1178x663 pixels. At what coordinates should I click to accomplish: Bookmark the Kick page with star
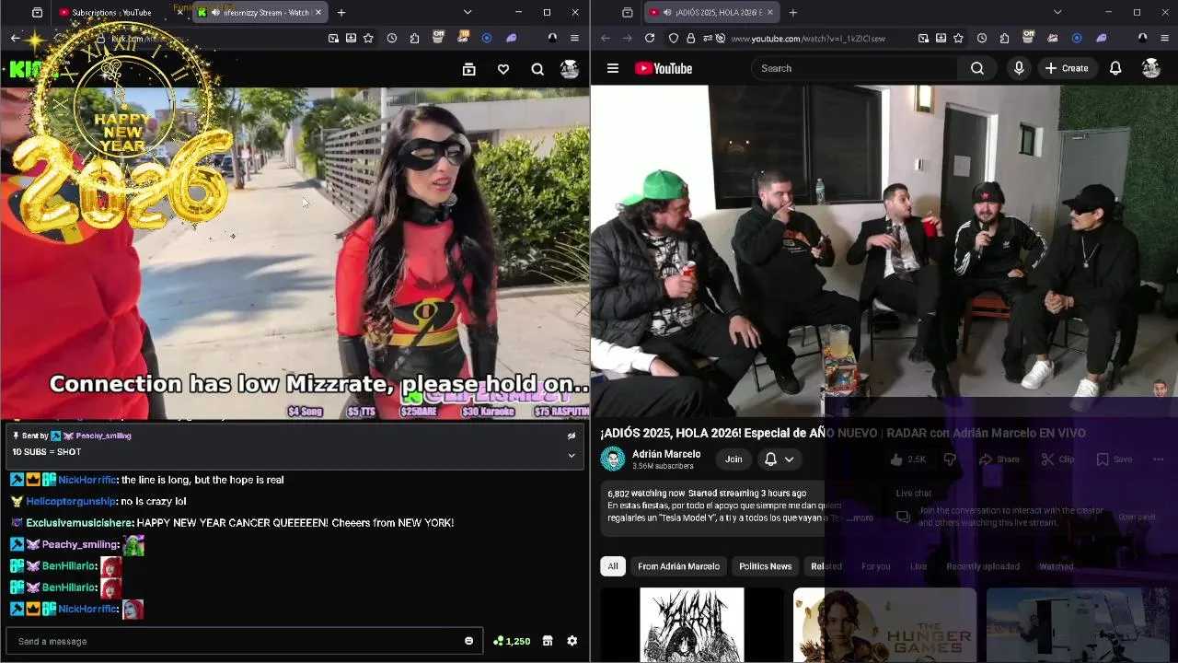[x=368, y=38]
